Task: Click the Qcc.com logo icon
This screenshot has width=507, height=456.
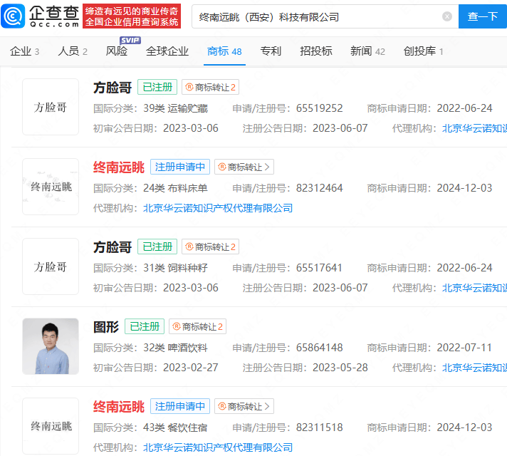Action: tap(13, 16)
